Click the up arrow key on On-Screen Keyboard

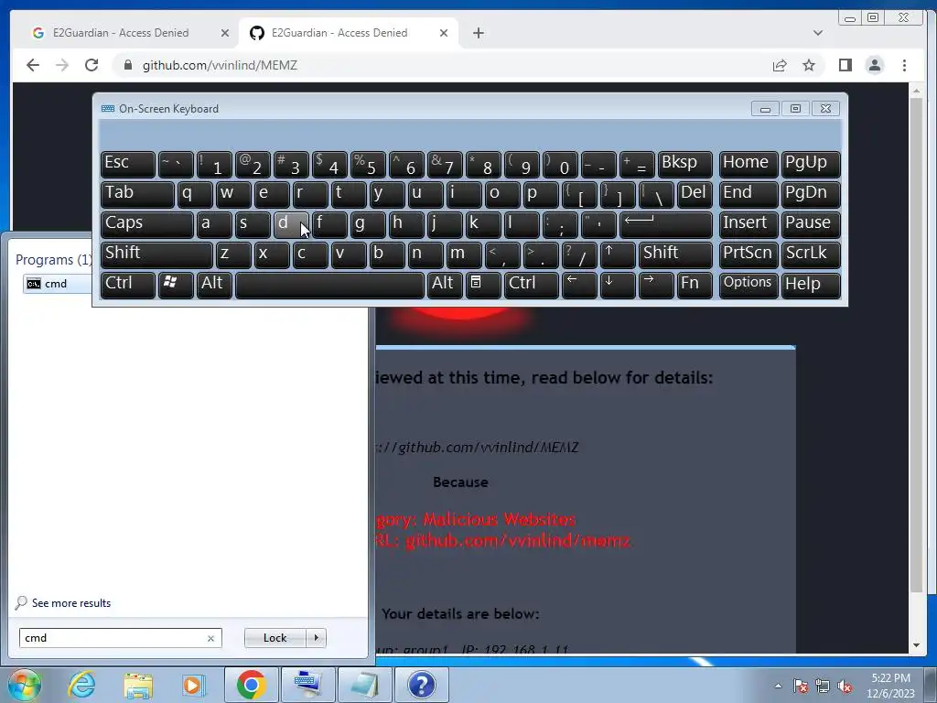click(x=617, y=254)
